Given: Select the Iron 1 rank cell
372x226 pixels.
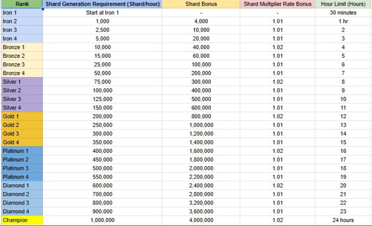Looking at the screenshot, I should [22, 13].
